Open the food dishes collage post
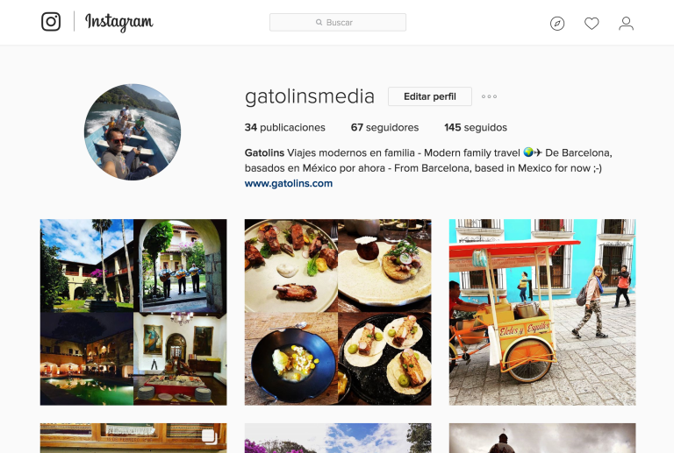Image resolution: width=674 pixels, height=453 pixels. (x=338, y=312)
